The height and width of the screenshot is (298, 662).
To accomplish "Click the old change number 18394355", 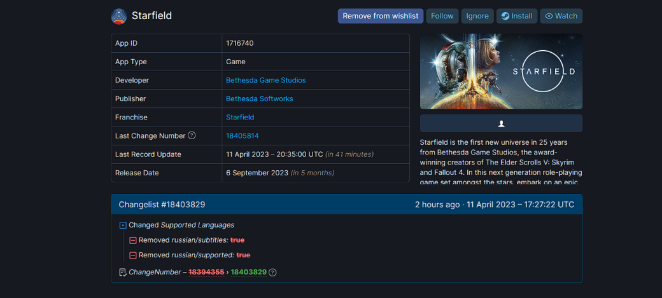I will pos(206,273).
